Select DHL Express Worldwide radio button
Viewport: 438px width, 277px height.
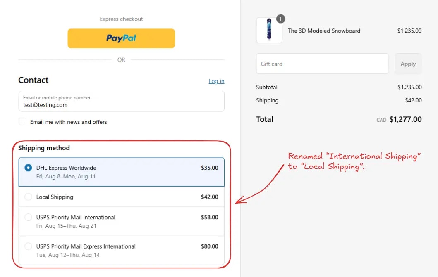28,168
